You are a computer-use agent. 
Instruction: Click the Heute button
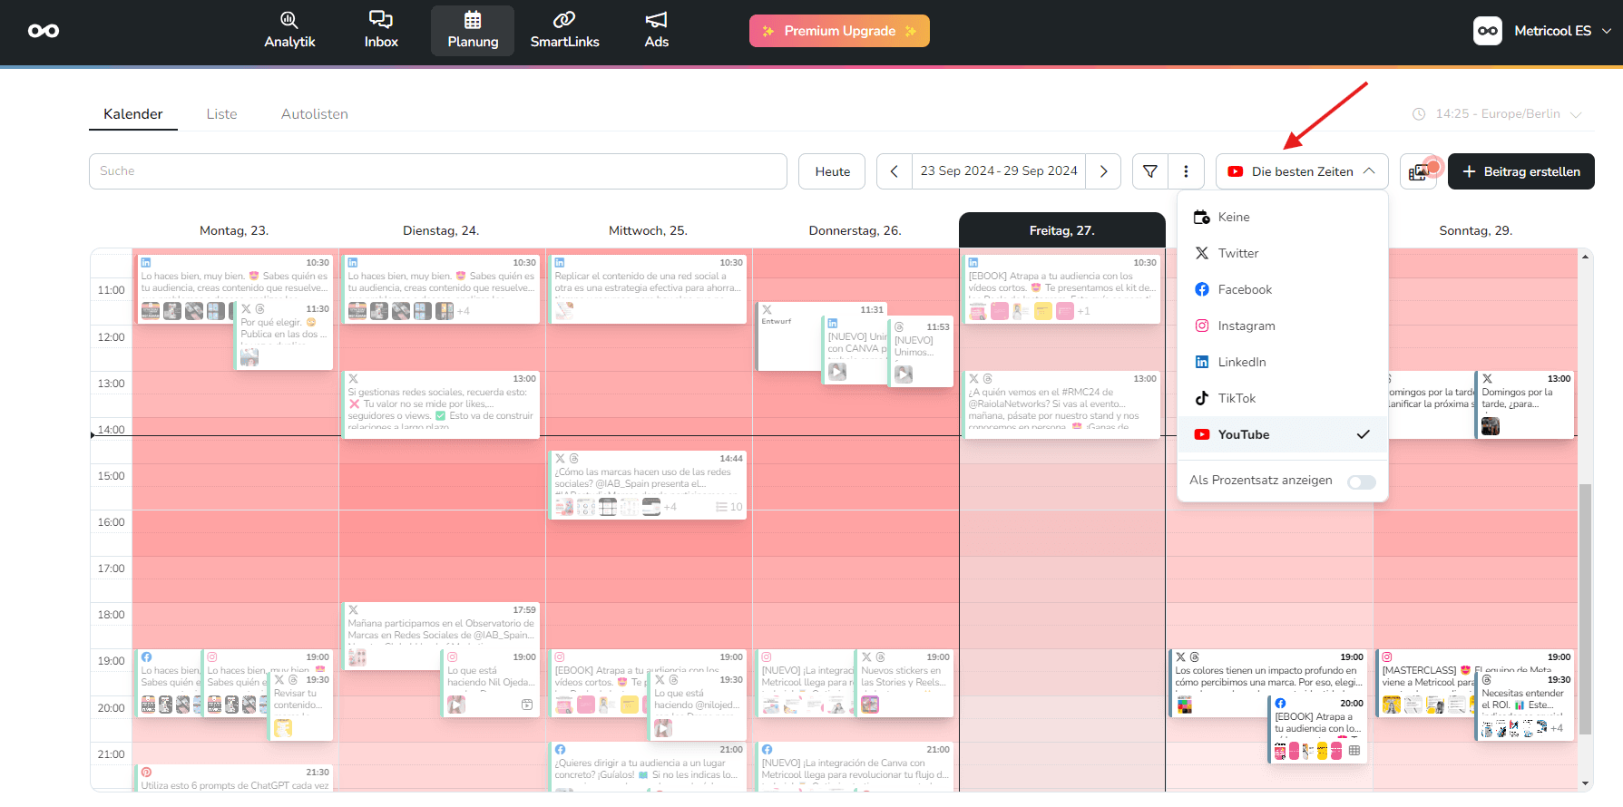(x=832, y=171)
